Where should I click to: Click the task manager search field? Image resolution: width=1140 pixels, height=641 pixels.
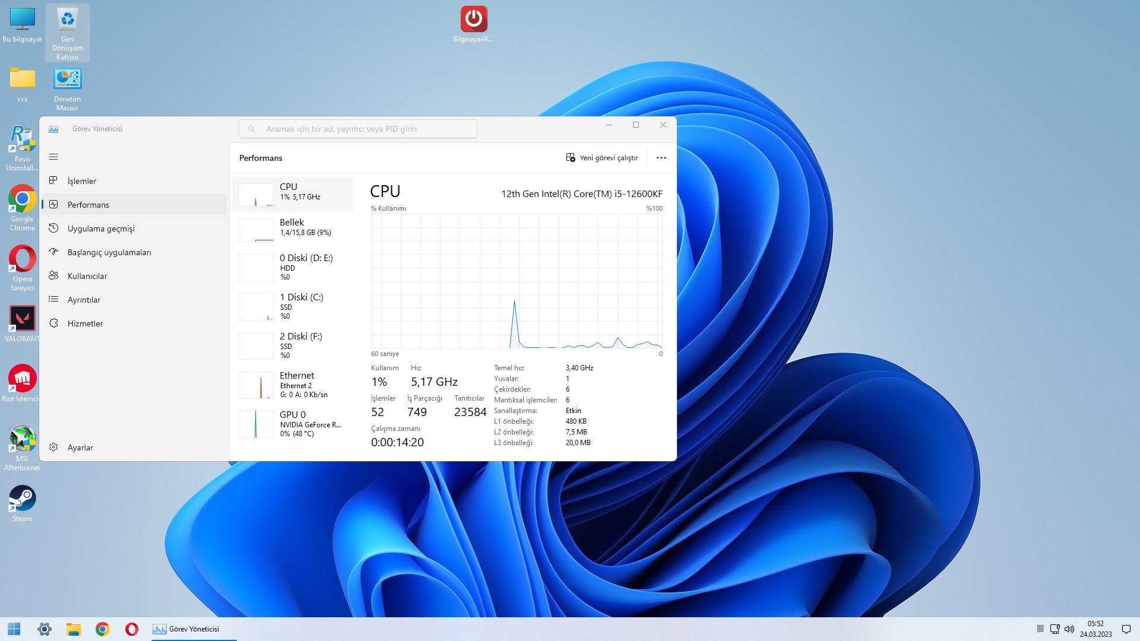coord(358,129)
